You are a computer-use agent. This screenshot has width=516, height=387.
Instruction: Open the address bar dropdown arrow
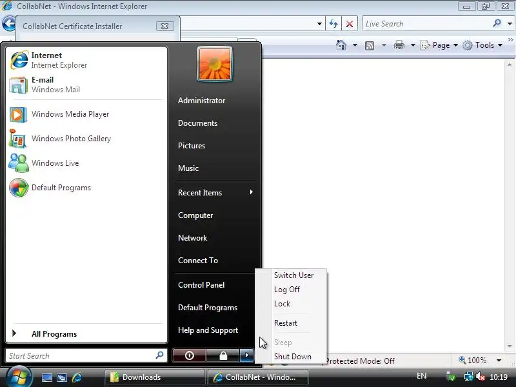point(319,24)
